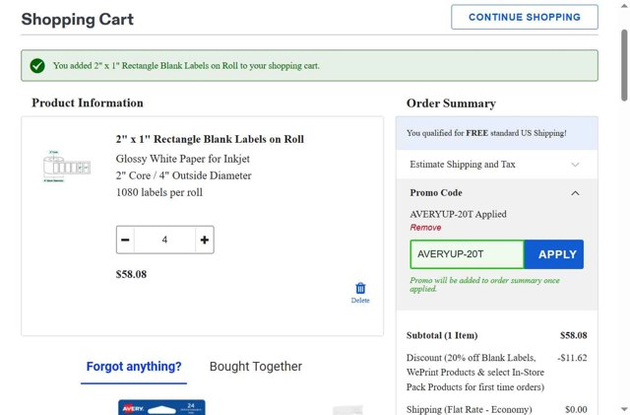
Task: Select the Forgot anything? tab
Action: click(x=134, y=367)
